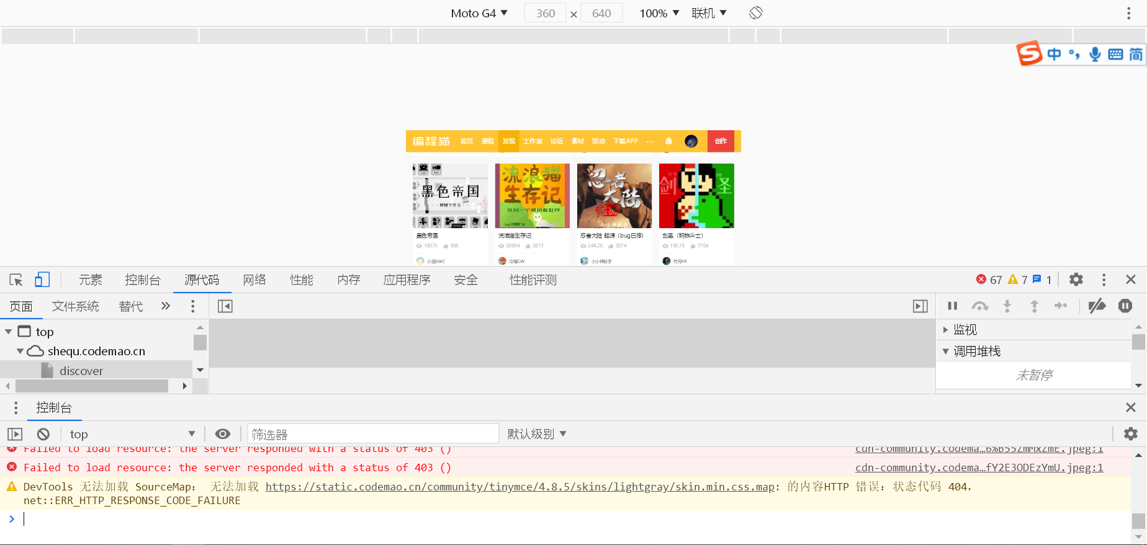Click the notification bell on page
Screen dimensions: 1147x545
668,141
